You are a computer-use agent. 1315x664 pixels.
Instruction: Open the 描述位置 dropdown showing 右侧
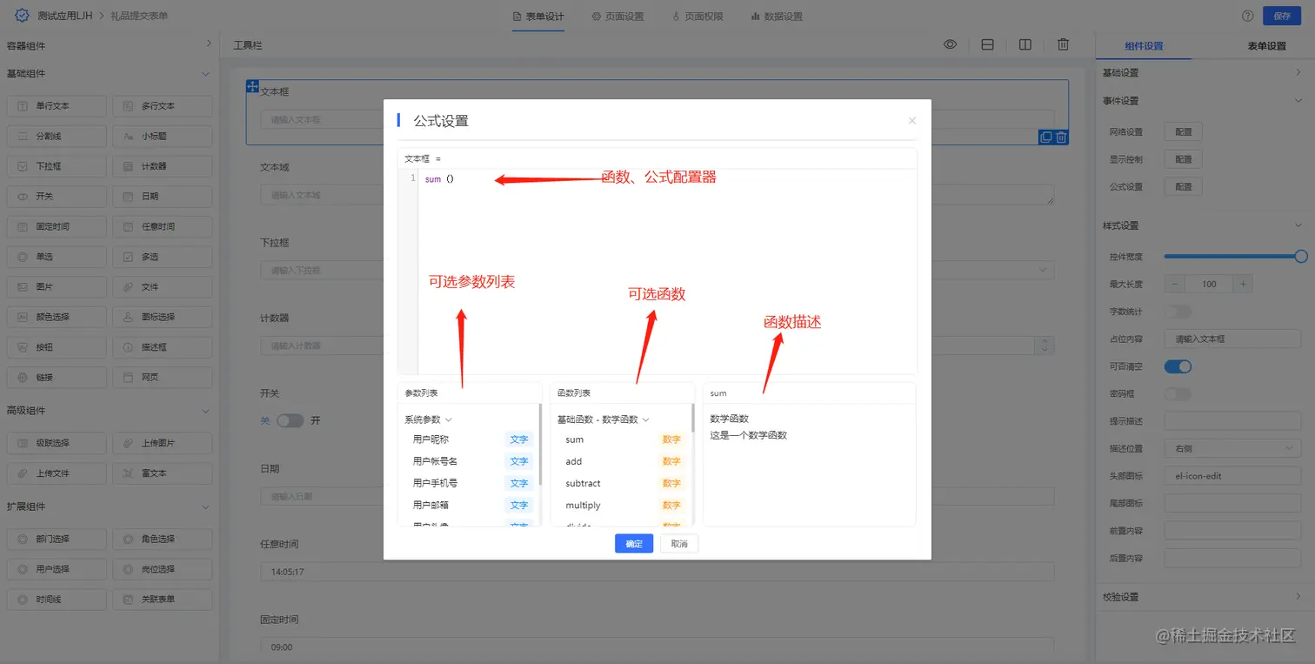point(1232,449)
